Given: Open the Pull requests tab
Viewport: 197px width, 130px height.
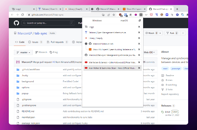Looking at the screenshot, I should pos(57,42).
